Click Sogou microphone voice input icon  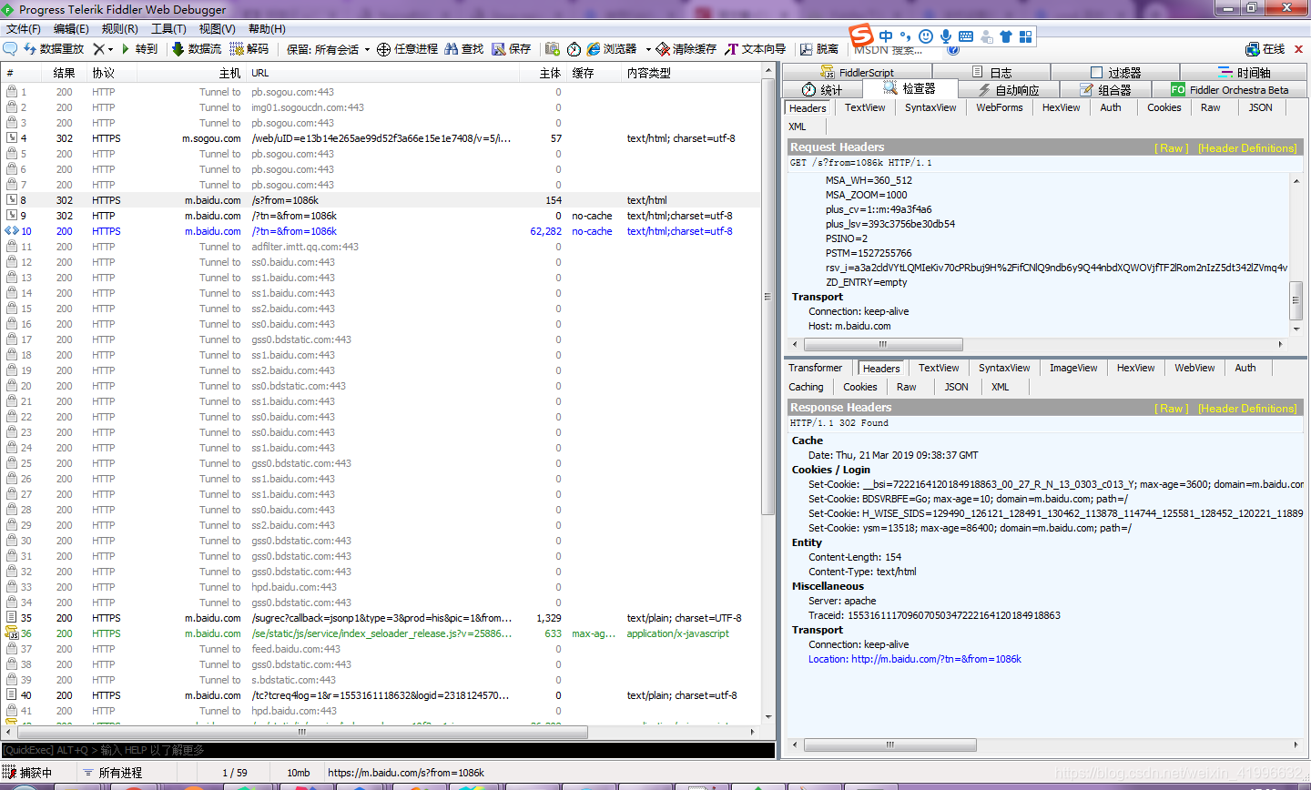946,36
